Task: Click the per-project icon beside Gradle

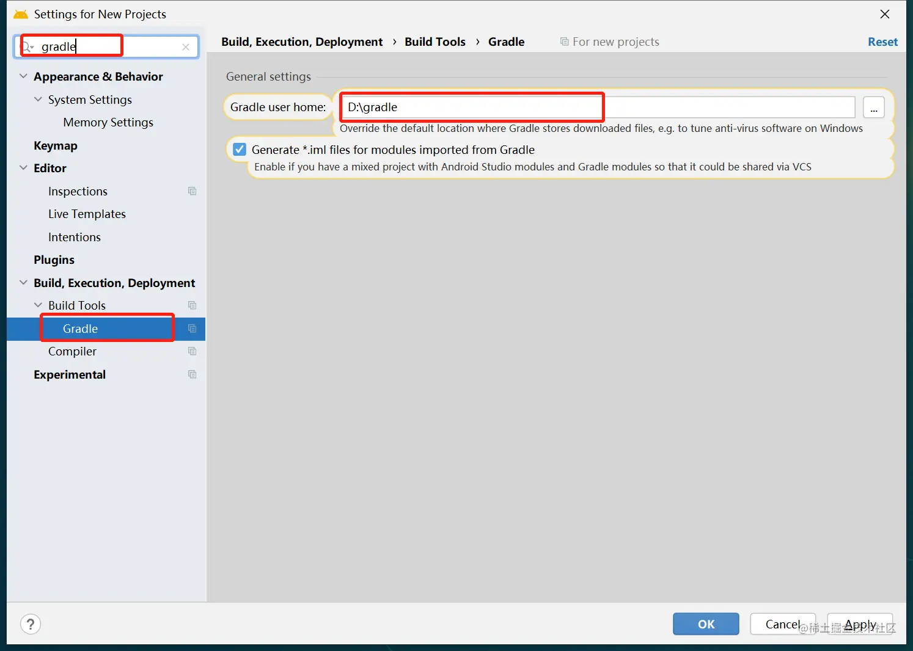Action: click(193, 329)
